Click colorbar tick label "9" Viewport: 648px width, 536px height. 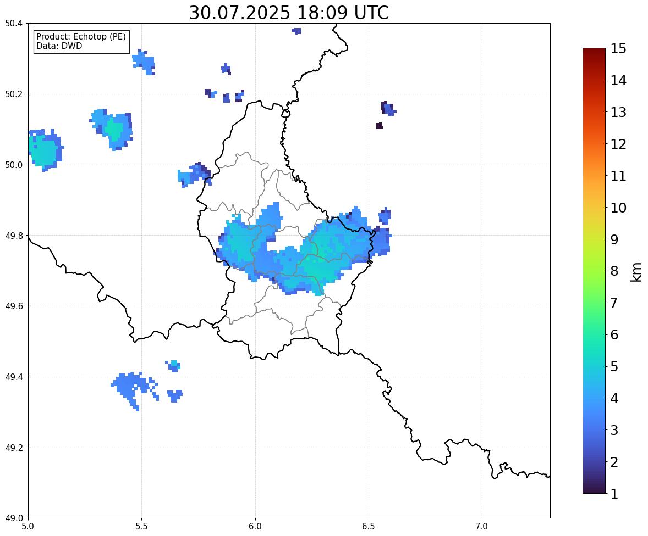614,239
